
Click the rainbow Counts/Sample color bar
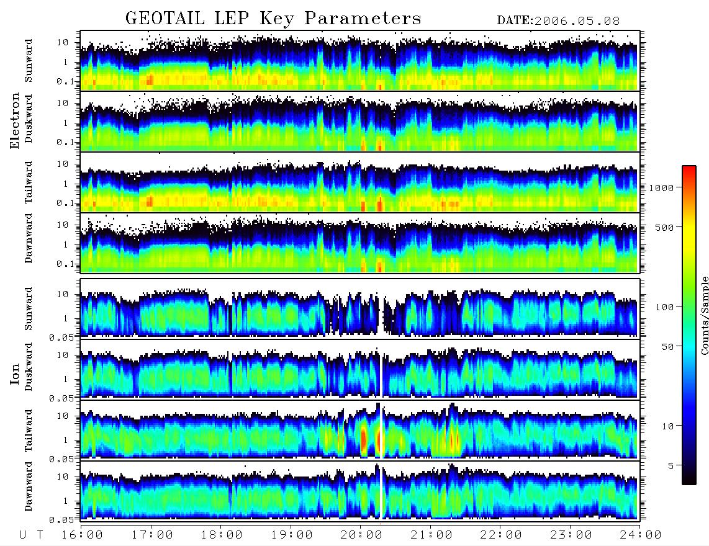(x=689, y=325)
